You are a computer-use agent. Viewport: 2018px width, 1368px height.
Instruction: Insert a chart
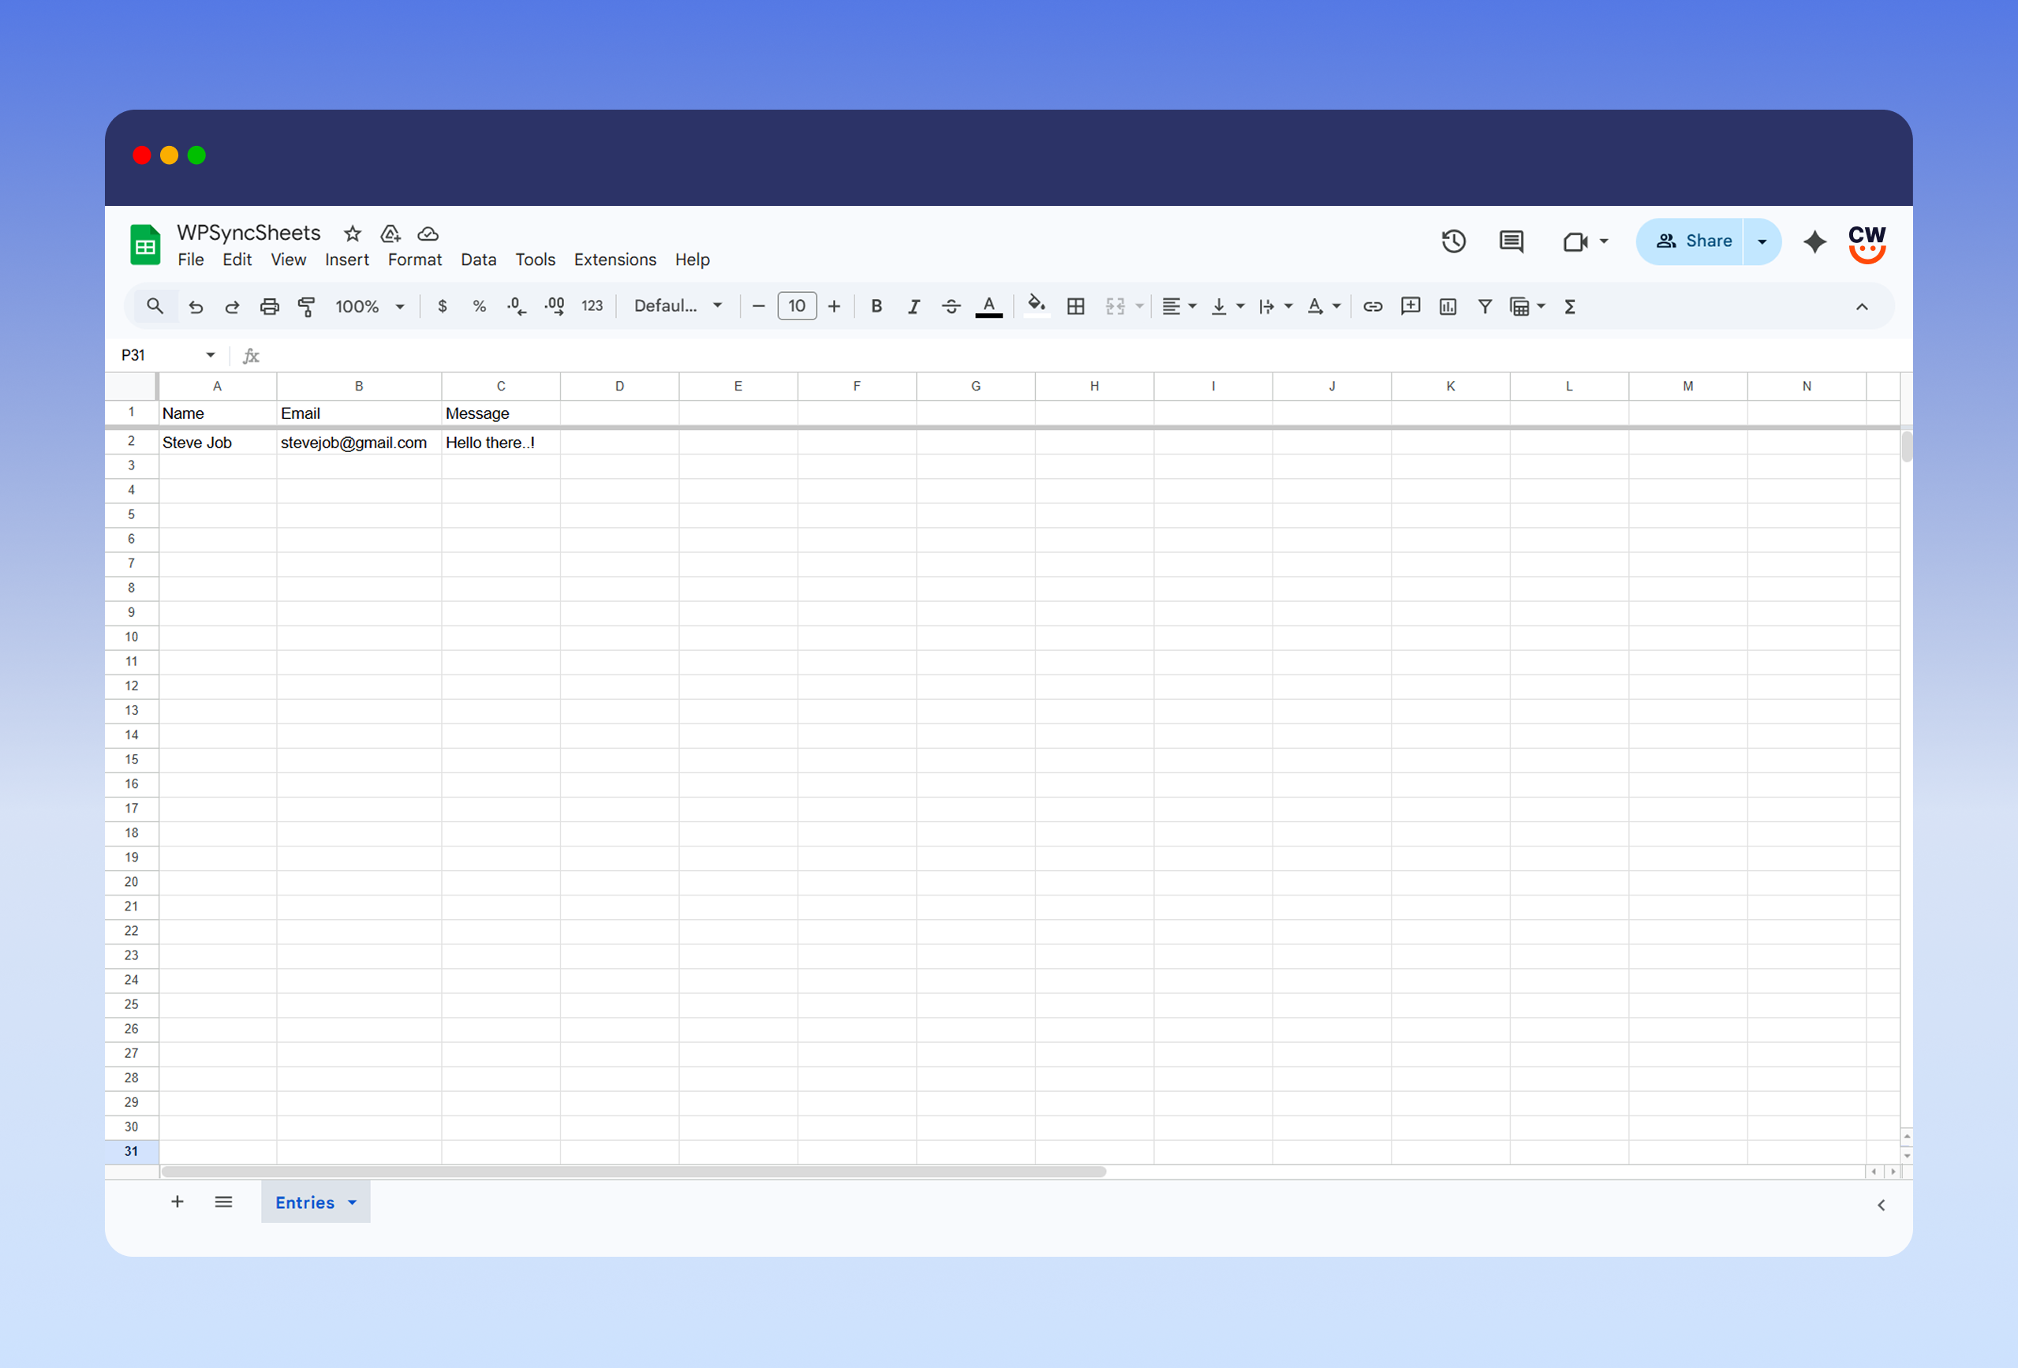click(x=1448, y=307)
